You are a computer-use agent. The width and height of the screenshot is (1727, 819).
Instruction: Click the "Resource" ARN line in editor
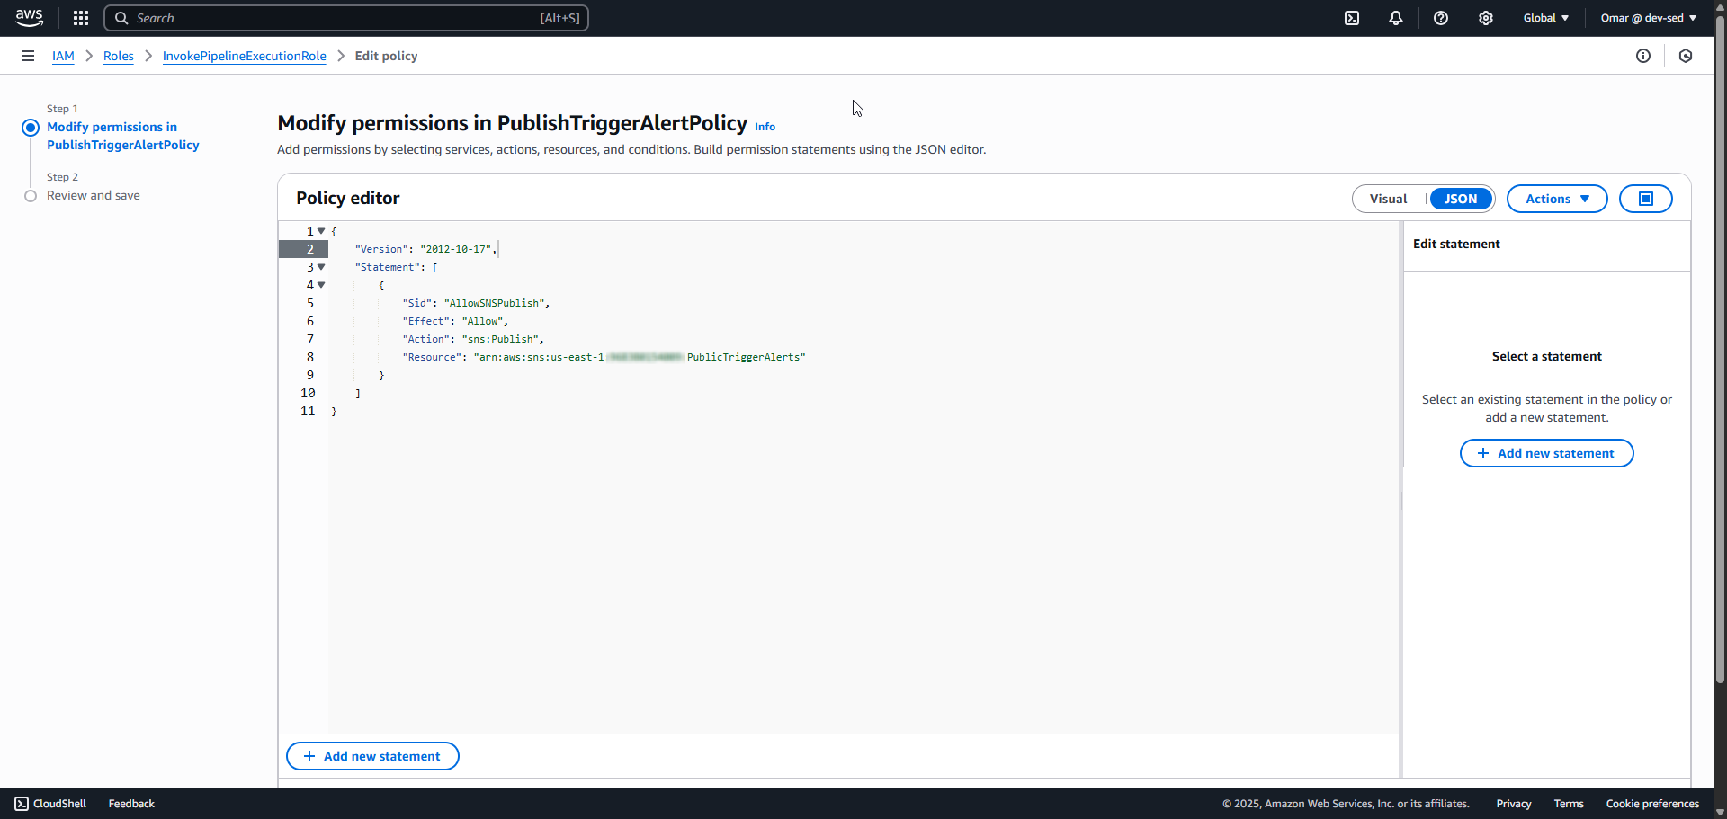point(604,357)
